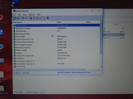
Task: Close the BatteryInfoView window
Action: click(x=99, y=11)
